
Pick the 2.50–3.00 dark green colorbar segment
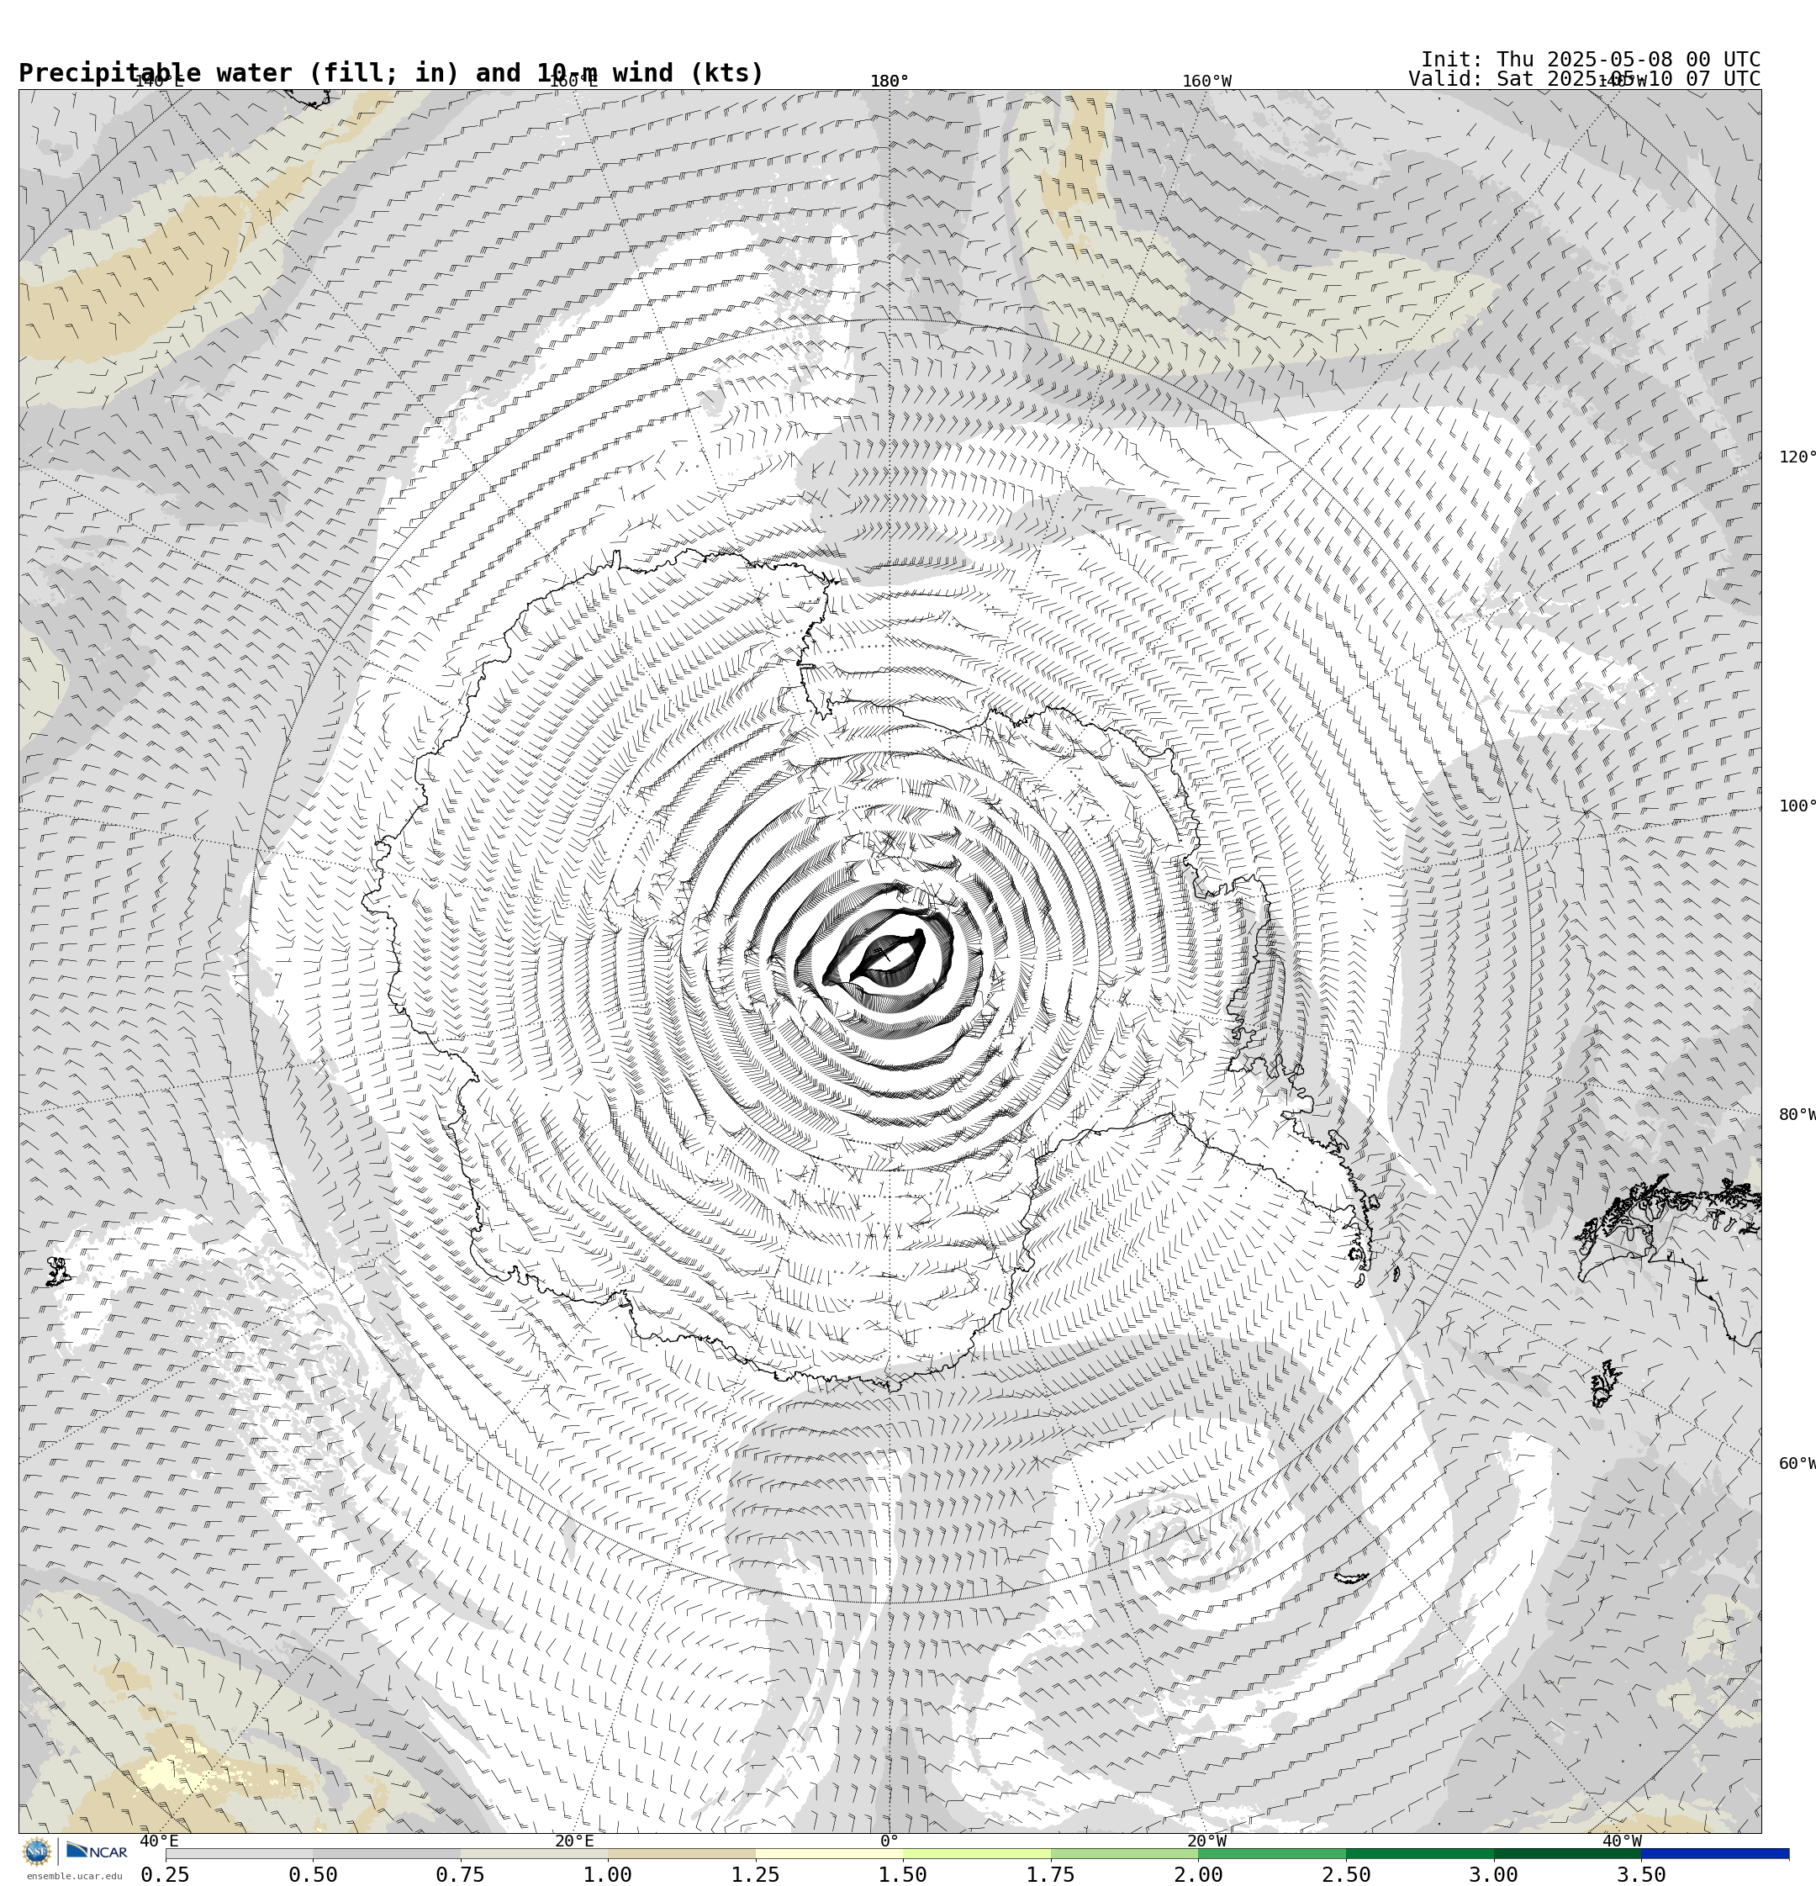[x=1419, y=1853]
